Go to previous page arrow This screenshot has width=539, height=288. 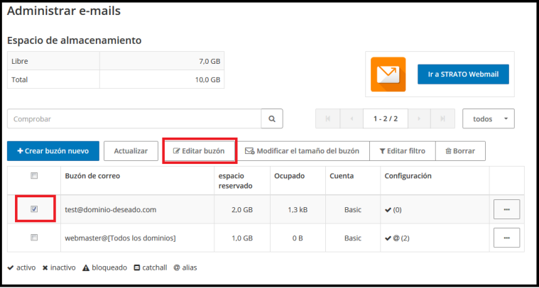[352, 119]
